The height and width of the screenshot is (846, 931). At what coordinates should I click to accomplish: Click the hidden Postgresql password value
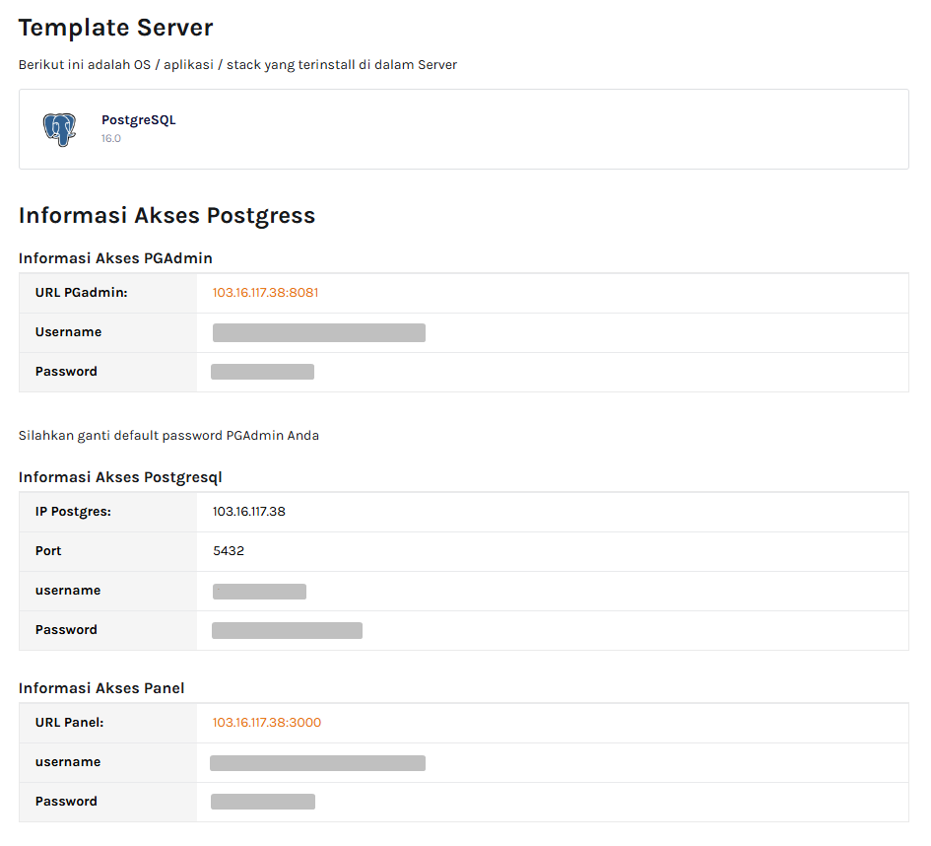(287, 630)
